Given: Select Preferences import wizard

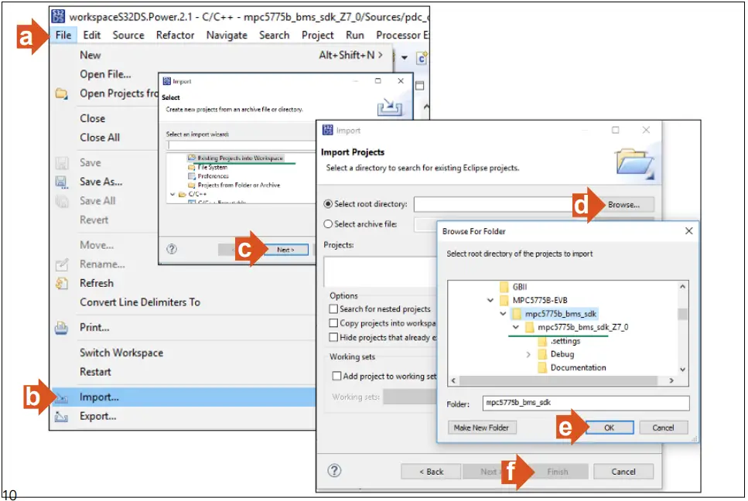Looking at the screenshot, I should 213,176.
